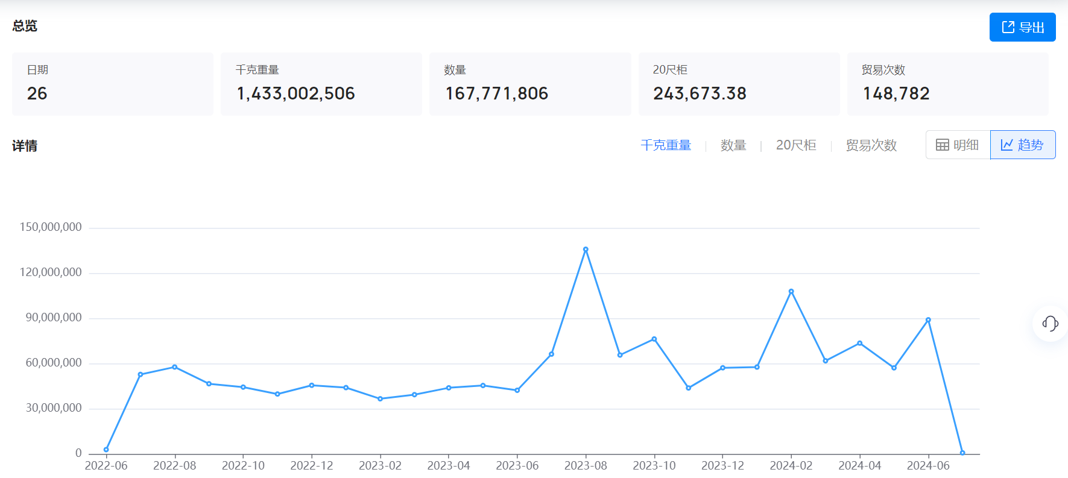This screenshot has height=478, width=1068.
Task: Click the 贸易次数 summary card showing 148,782
Action: tap(947, 84)
